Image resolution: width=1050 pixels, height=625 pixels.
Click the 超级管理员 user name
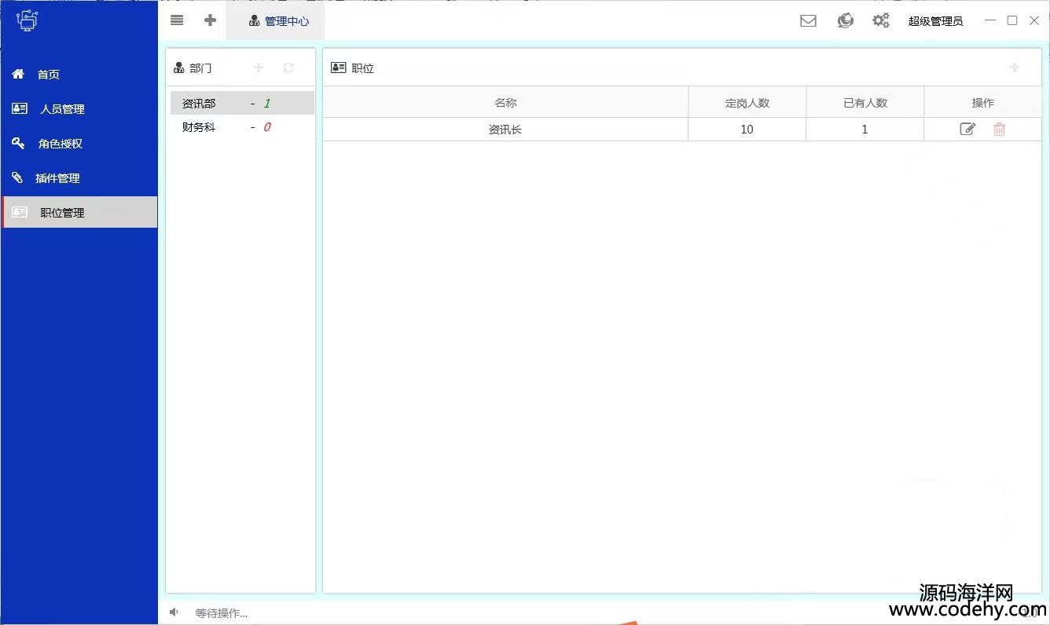click(935, 21)
